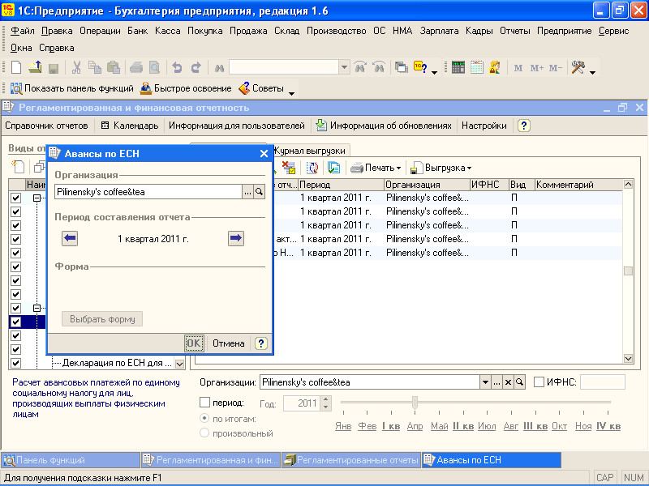Screen dimensions: 649x486
Task: Uncheck checkbox left of Декларация по ЕСН для row
Action: point(15,363)
